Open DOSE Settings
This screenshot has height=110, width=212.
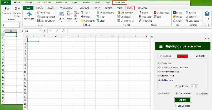(191, 17)
